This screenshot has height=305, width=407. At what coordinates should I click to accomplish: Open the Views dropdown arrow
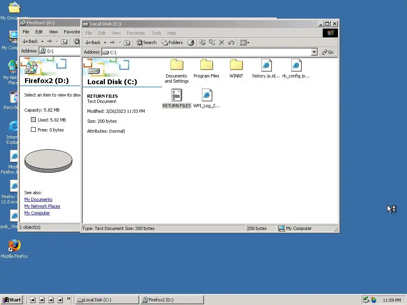[x=248, y=42]
